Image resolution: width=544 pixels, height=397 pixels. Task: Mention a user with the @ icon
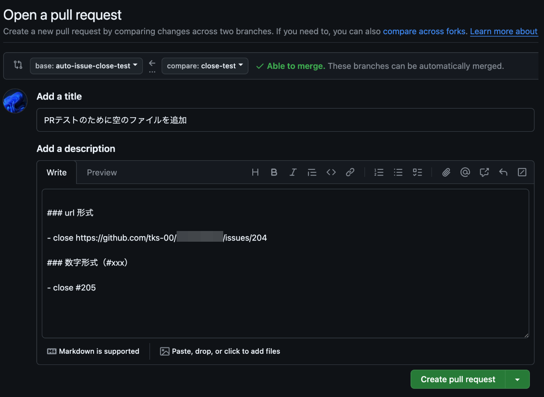pyautogui.click(x=465, y=172)
